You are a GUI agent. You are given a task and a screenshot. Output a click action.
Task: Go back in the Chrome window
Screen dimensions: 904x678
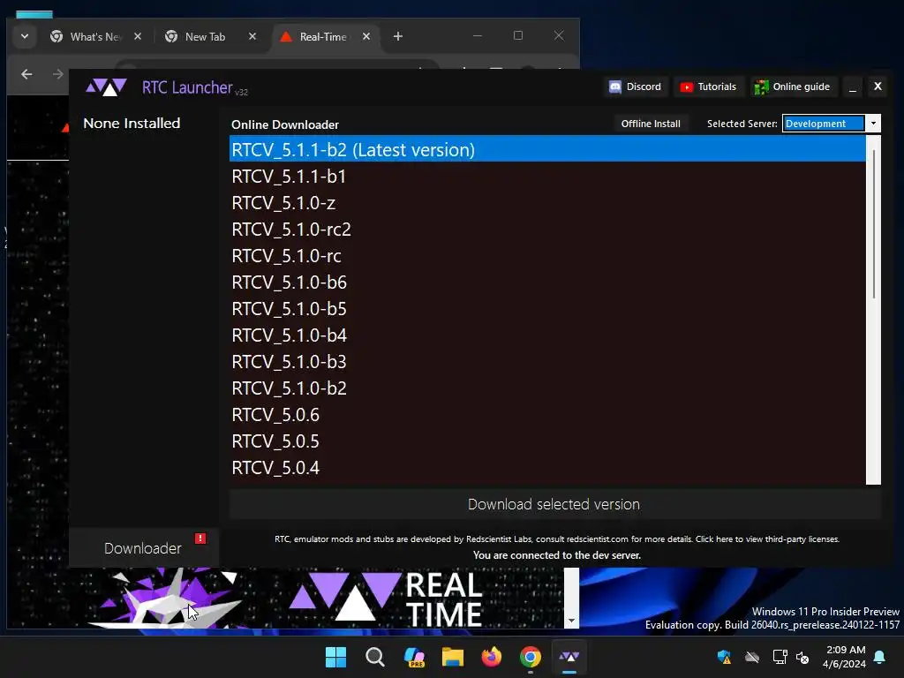coord(26,74)
